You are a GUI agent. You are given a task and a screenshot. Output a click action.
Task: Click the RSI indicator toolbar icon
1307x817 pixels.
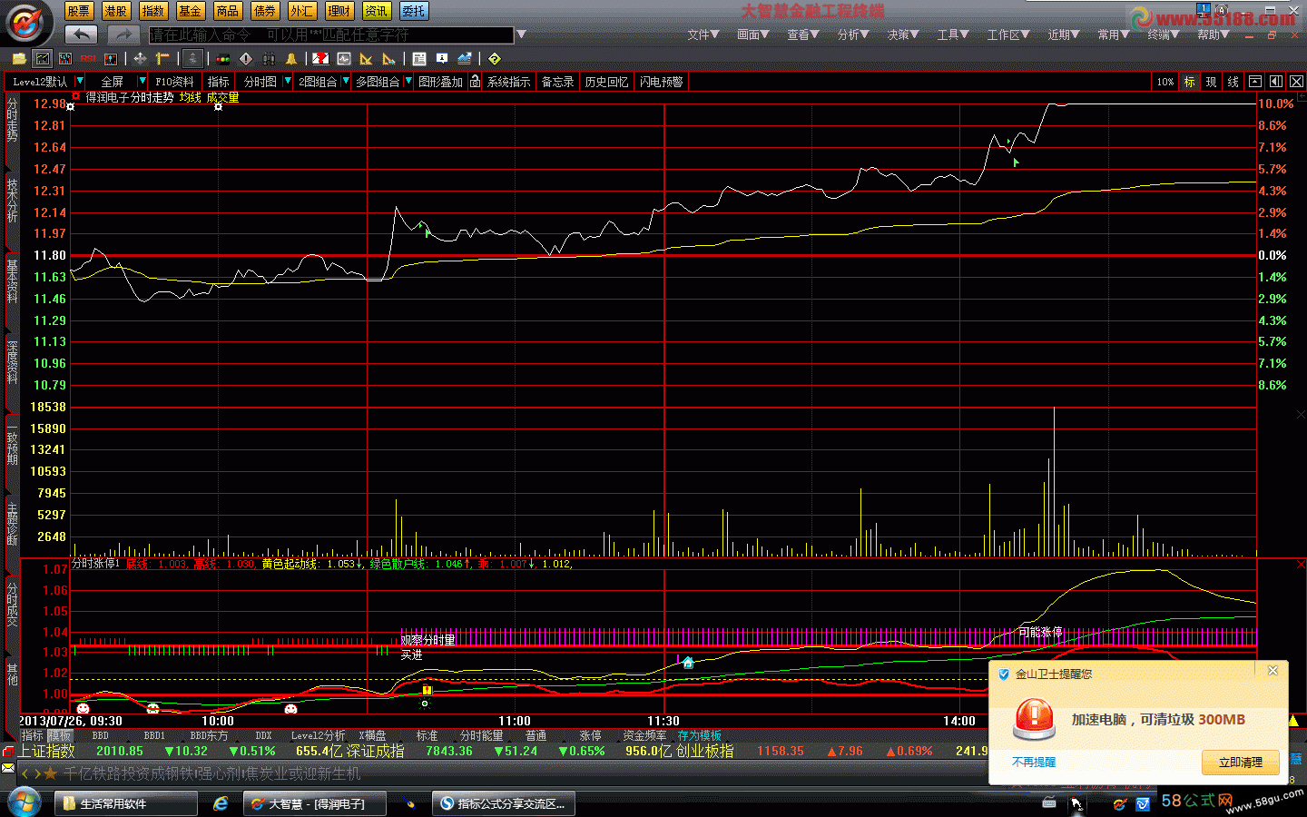click(88, 59)
